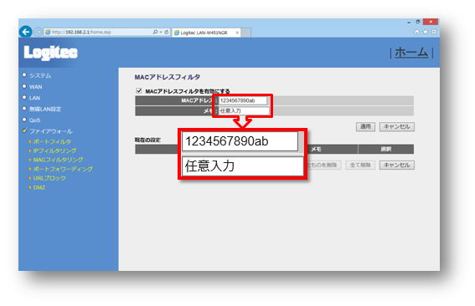
Task: Toggle the MACアドレスフィルタを有効にする checkbox
Action: click(x=139, y=90)
